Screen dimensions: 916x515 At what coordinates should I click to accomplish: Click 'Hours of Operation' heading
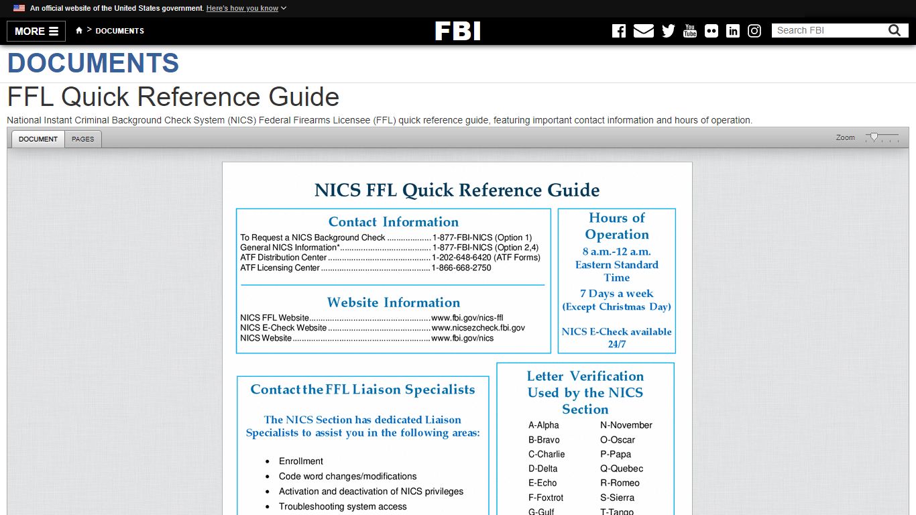(617, 226)
